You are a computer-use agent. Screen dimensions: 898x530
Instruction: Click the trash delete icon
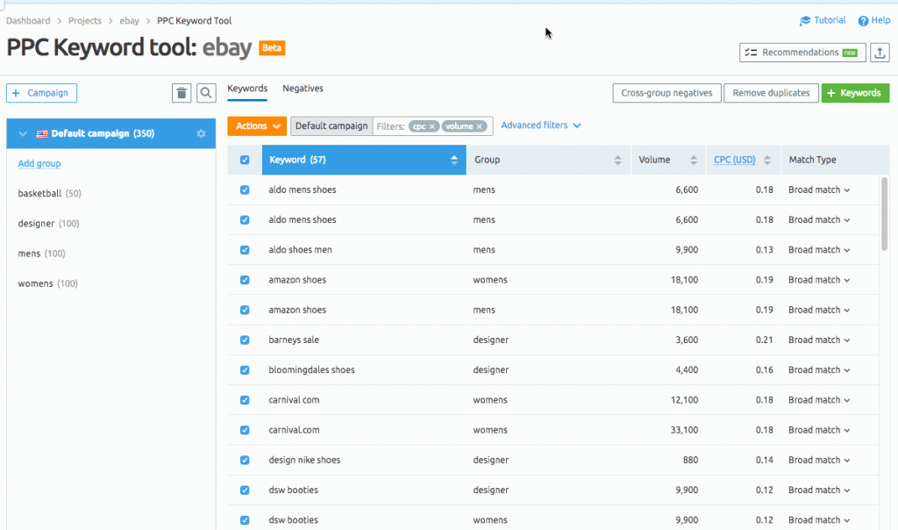[182, 93]
